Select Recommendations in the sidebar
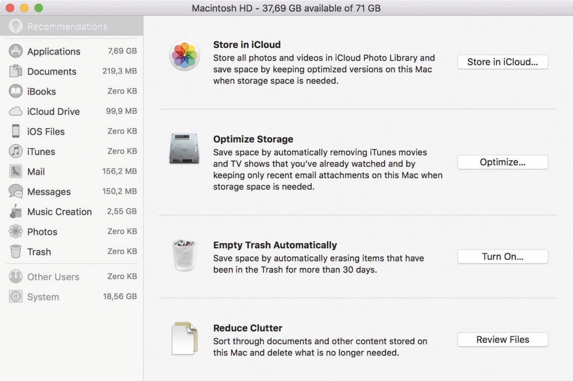 [x=72, y=26]
